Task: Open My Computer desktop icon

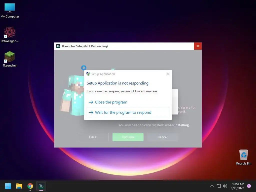Action: tap(10, 10)
